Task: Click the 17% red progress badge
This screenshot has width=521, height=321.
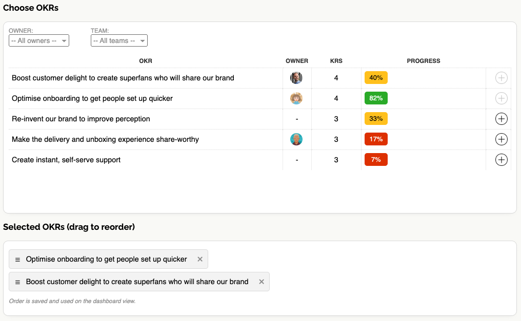Action: coord(376,139)
